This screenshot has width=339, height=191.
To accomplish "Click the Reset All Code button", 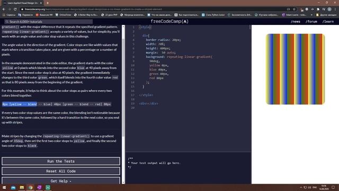I will [x=61, y=171].
